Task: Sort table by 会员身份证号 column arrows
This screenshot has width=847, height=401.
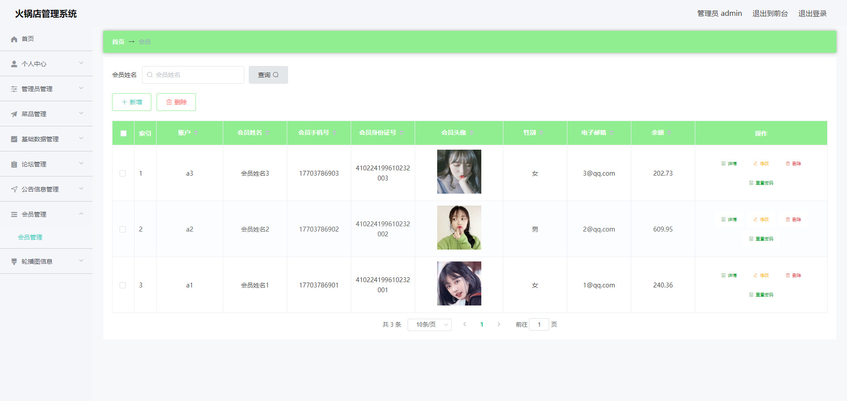Action: (401, 133)
